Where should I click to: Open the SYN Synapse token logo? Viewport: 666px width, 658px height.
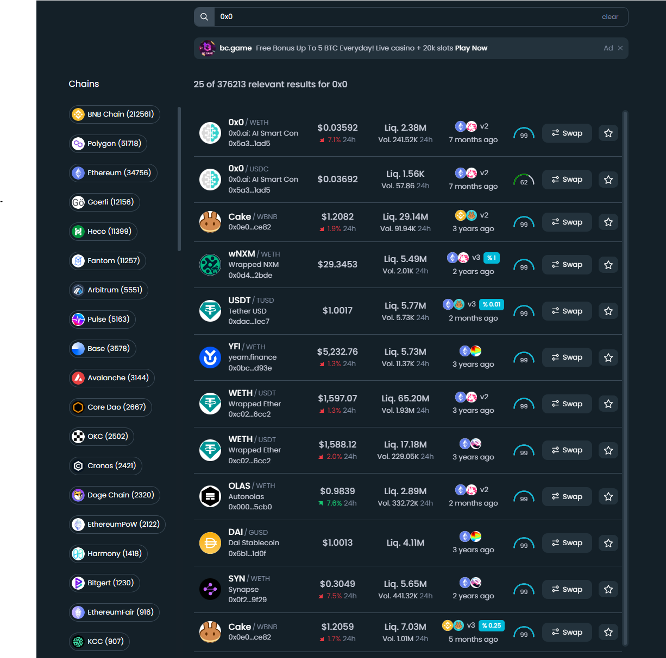pyautogui.click(x=210, y=589)
